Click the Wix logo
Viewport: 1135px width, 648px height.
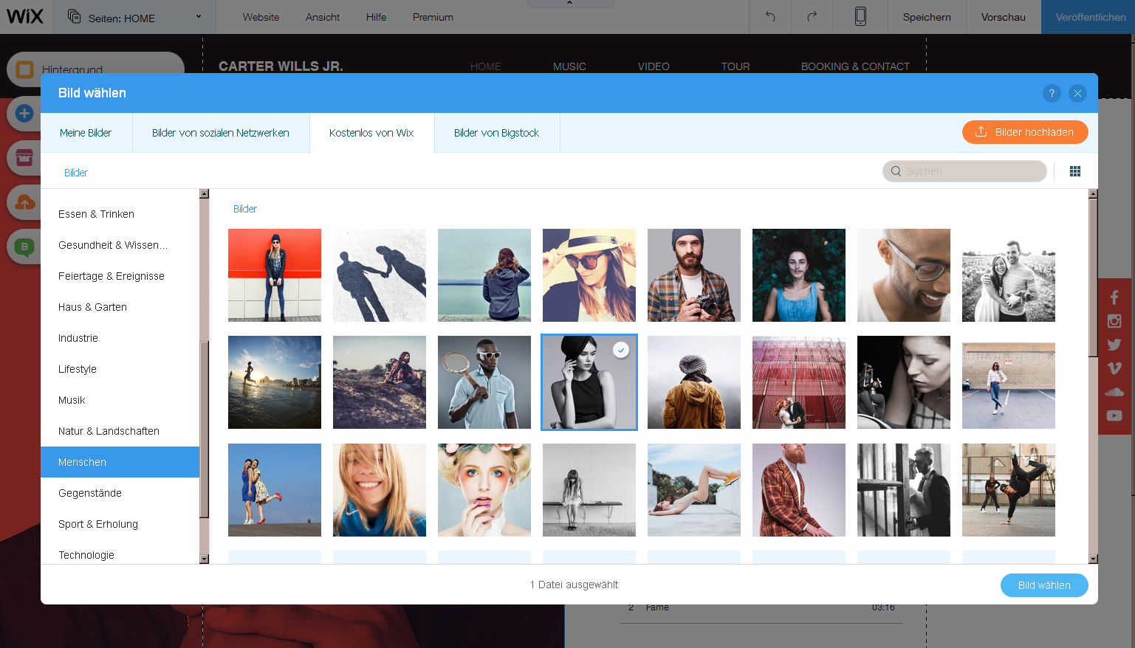pyautogui.click(x=25, y=16)
